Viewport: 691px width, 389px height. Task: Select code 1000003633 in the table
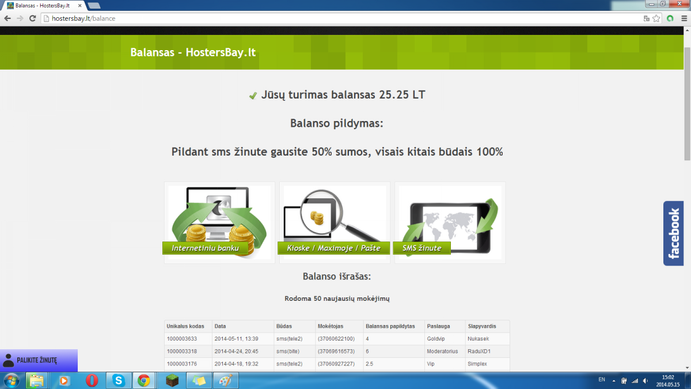182,339
